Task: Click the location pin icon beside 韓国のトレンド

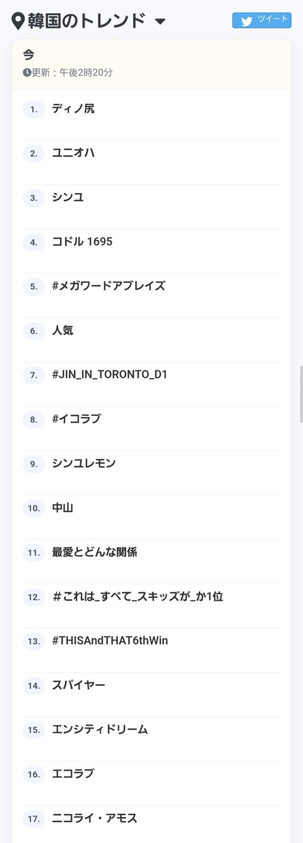Action: (18, 21)
